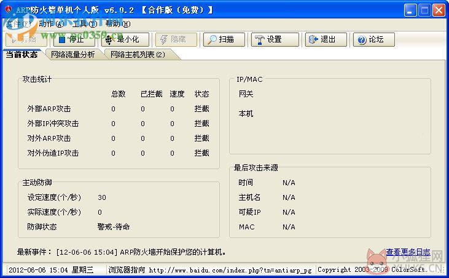Click the lightning icon on 隐藏 button
Image resolution: width=449 pixels, height=278 pixels.
(x=163, y=39)
